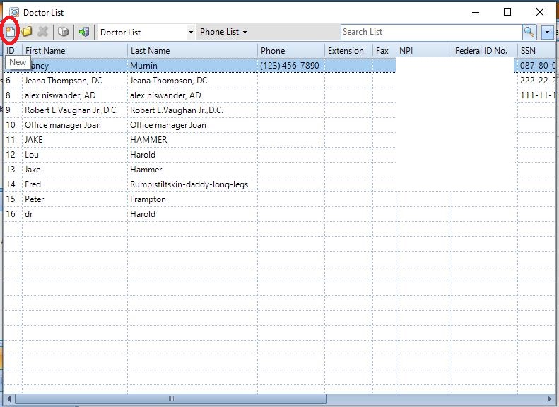Viewport: 559px width, 407px height.
Task: Select Harold in row 16
Action: tap(192, 214)
